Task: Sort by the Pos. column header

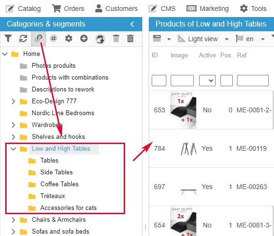Action: click(x=227, y=55)
